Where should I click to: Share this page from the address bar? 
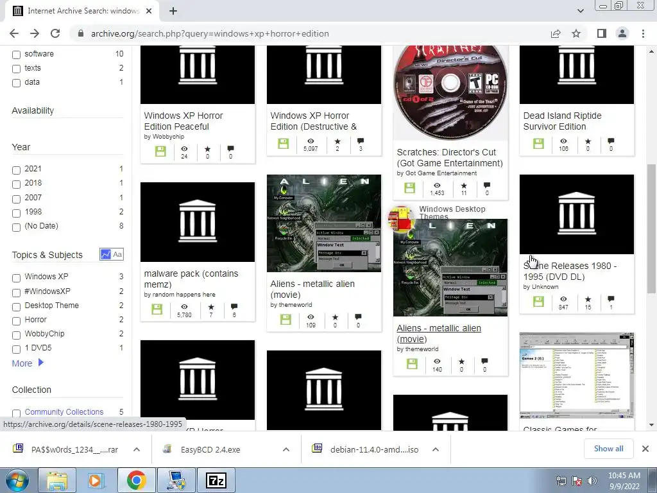[556, 33]
